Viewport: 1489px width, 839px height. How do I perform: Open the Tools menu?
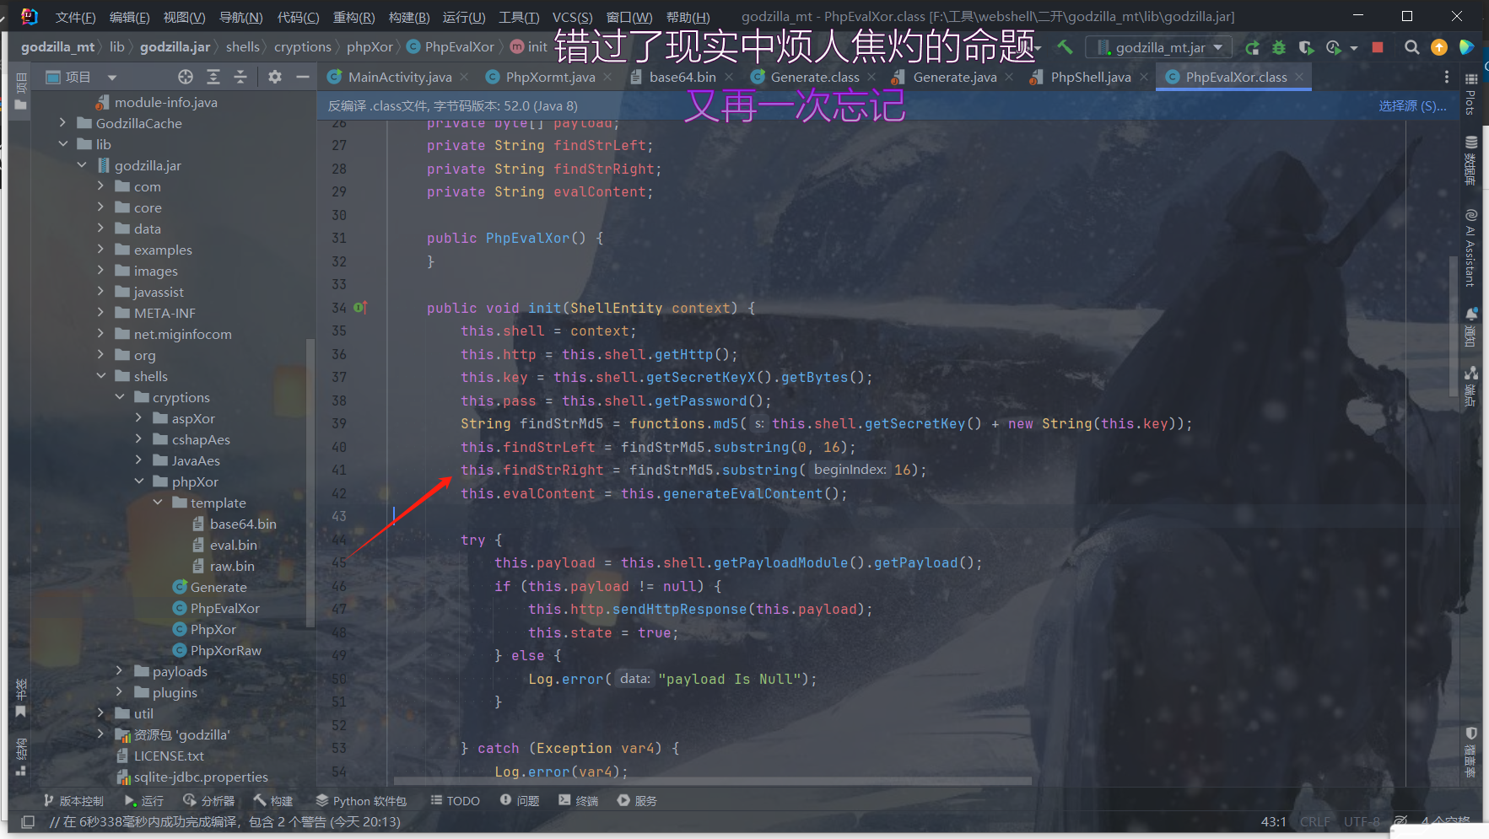[x=519, y=17]
